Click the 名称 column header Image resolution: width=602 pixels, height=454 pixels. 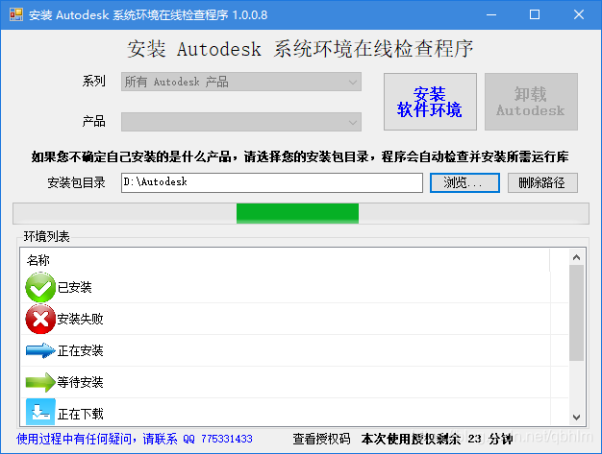285,260
